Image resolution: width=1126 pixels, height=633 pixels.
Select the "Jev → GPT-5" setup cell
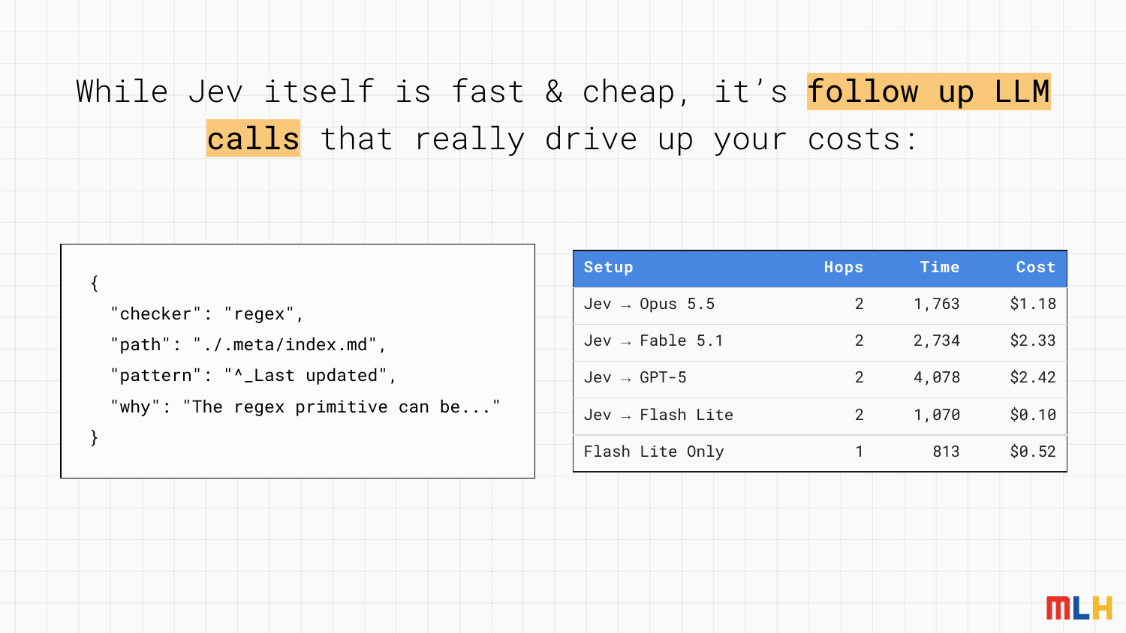point(635,378)
